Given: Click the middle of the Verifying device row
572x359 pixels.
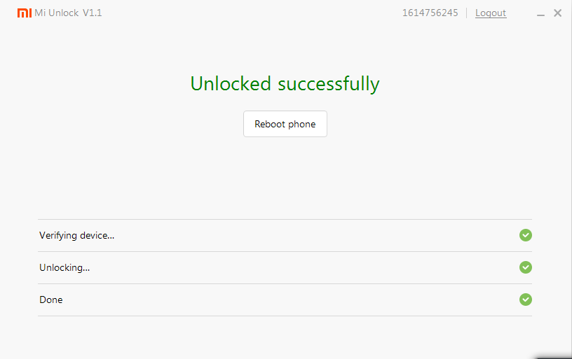Looking at the screenshot, I should 285,235.
